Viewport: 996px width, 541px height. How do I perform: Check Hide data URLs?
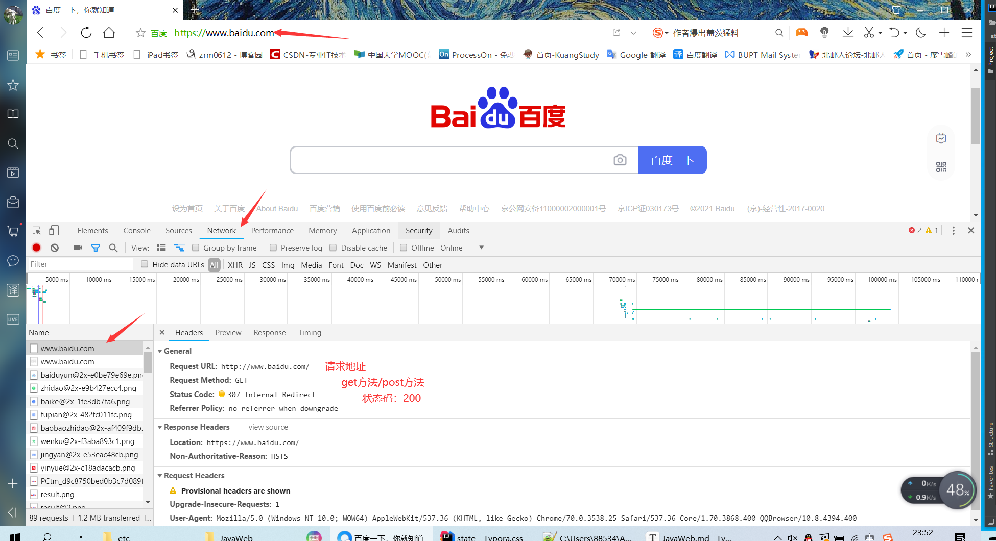[x=145, y=264]
